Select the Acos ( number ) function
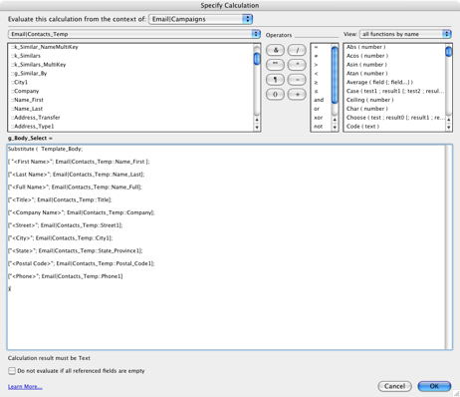This screenshot has height=397, width=460. (394, 56)
